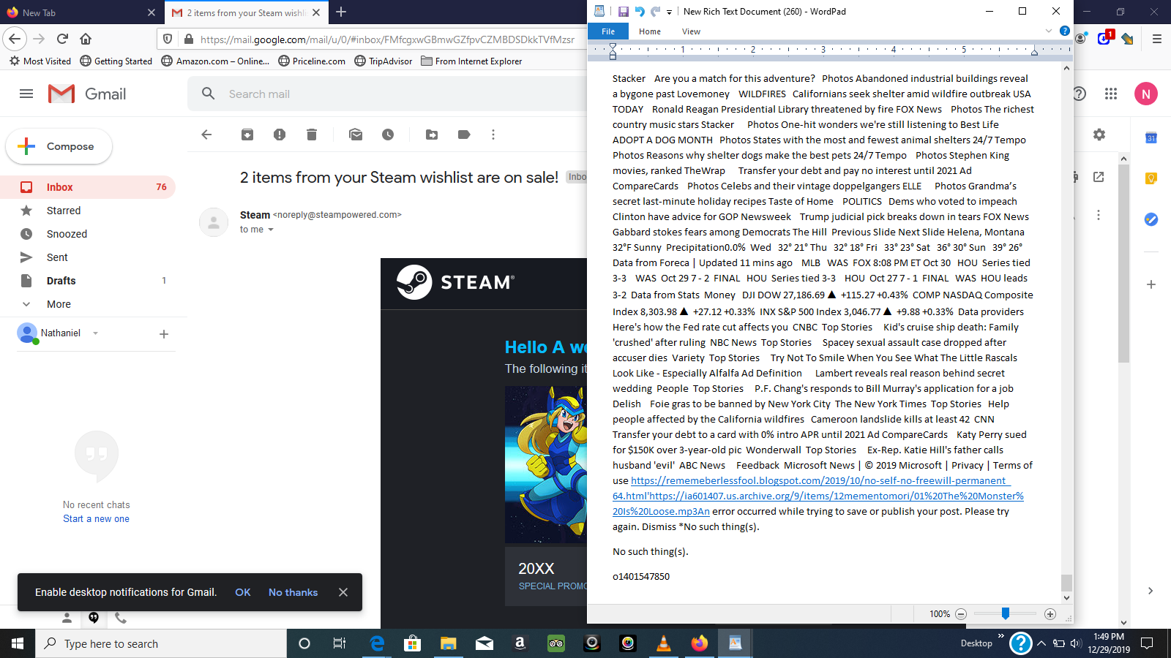Open new tab with plus button
The image size is (1171, 658).
(341, 12)
